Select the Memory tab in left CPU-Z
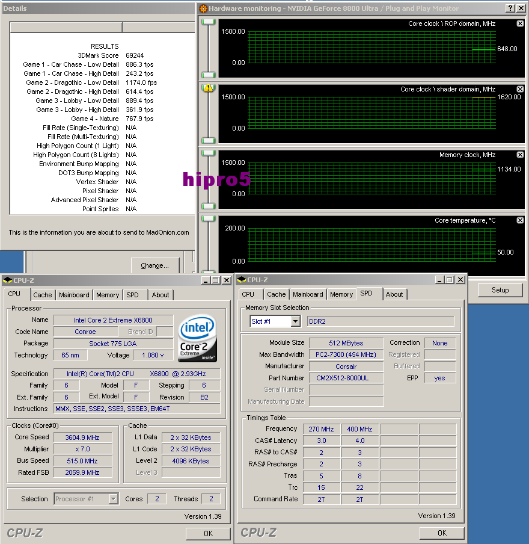Viewport: 529px width, 544px height. point(107,294)
